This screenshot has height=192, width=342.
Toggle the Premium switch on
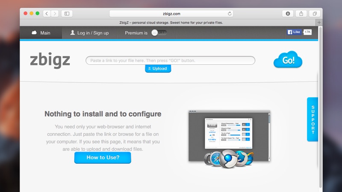(x=159, y=33)
